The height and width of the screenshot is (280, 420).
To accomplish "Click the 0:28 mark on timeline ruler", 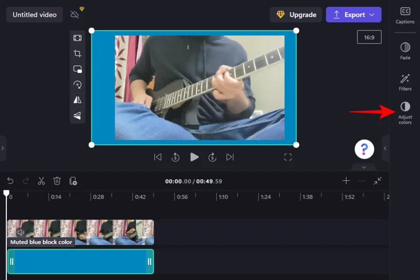I will click(x=98, y=197).
